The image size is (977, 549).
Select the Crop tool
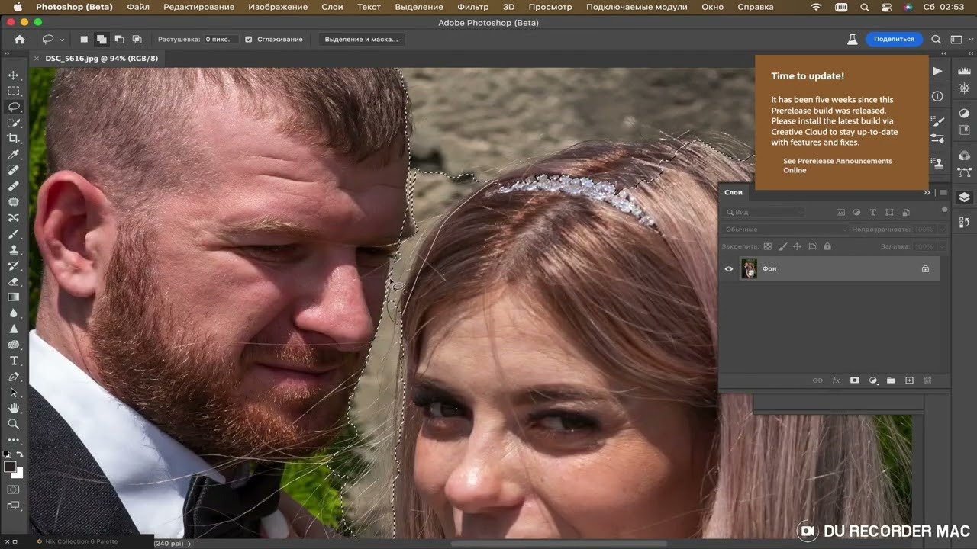click(14, 138)
